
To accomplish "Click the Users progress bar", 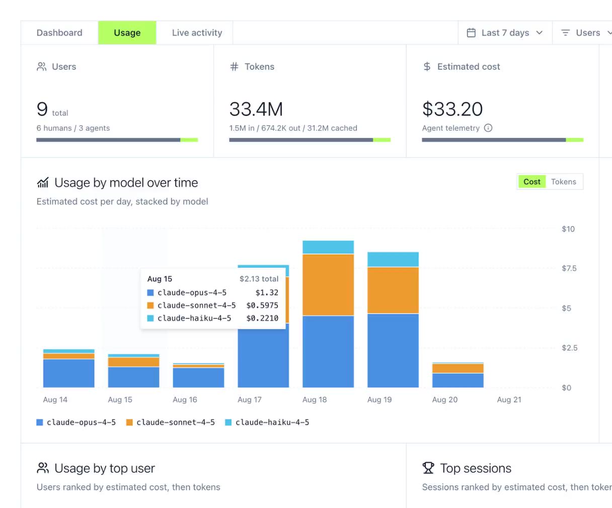I will 117,140.
